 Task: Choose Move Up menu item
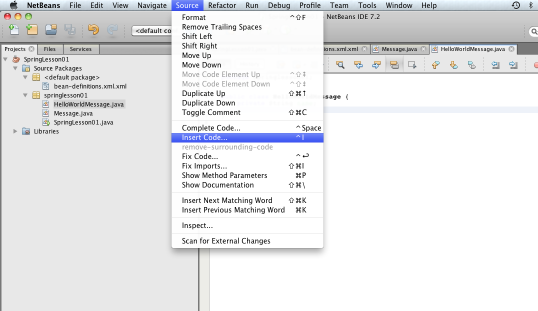pyautogui.click(x=247, y=55)
